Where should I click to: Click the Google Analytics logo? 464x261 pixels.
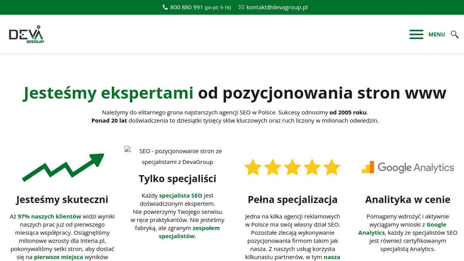[x=408, y=167]
